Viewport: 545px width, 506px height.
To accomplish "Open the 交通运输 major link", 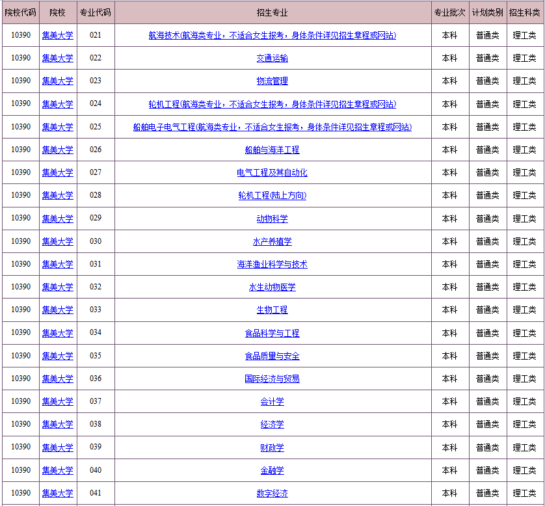I will tap(272, 59).
